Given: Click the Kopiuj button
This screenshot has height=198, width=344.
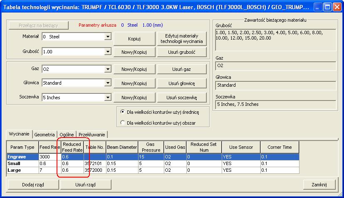Looking at the screenshot, I should [x=134, y=39].
